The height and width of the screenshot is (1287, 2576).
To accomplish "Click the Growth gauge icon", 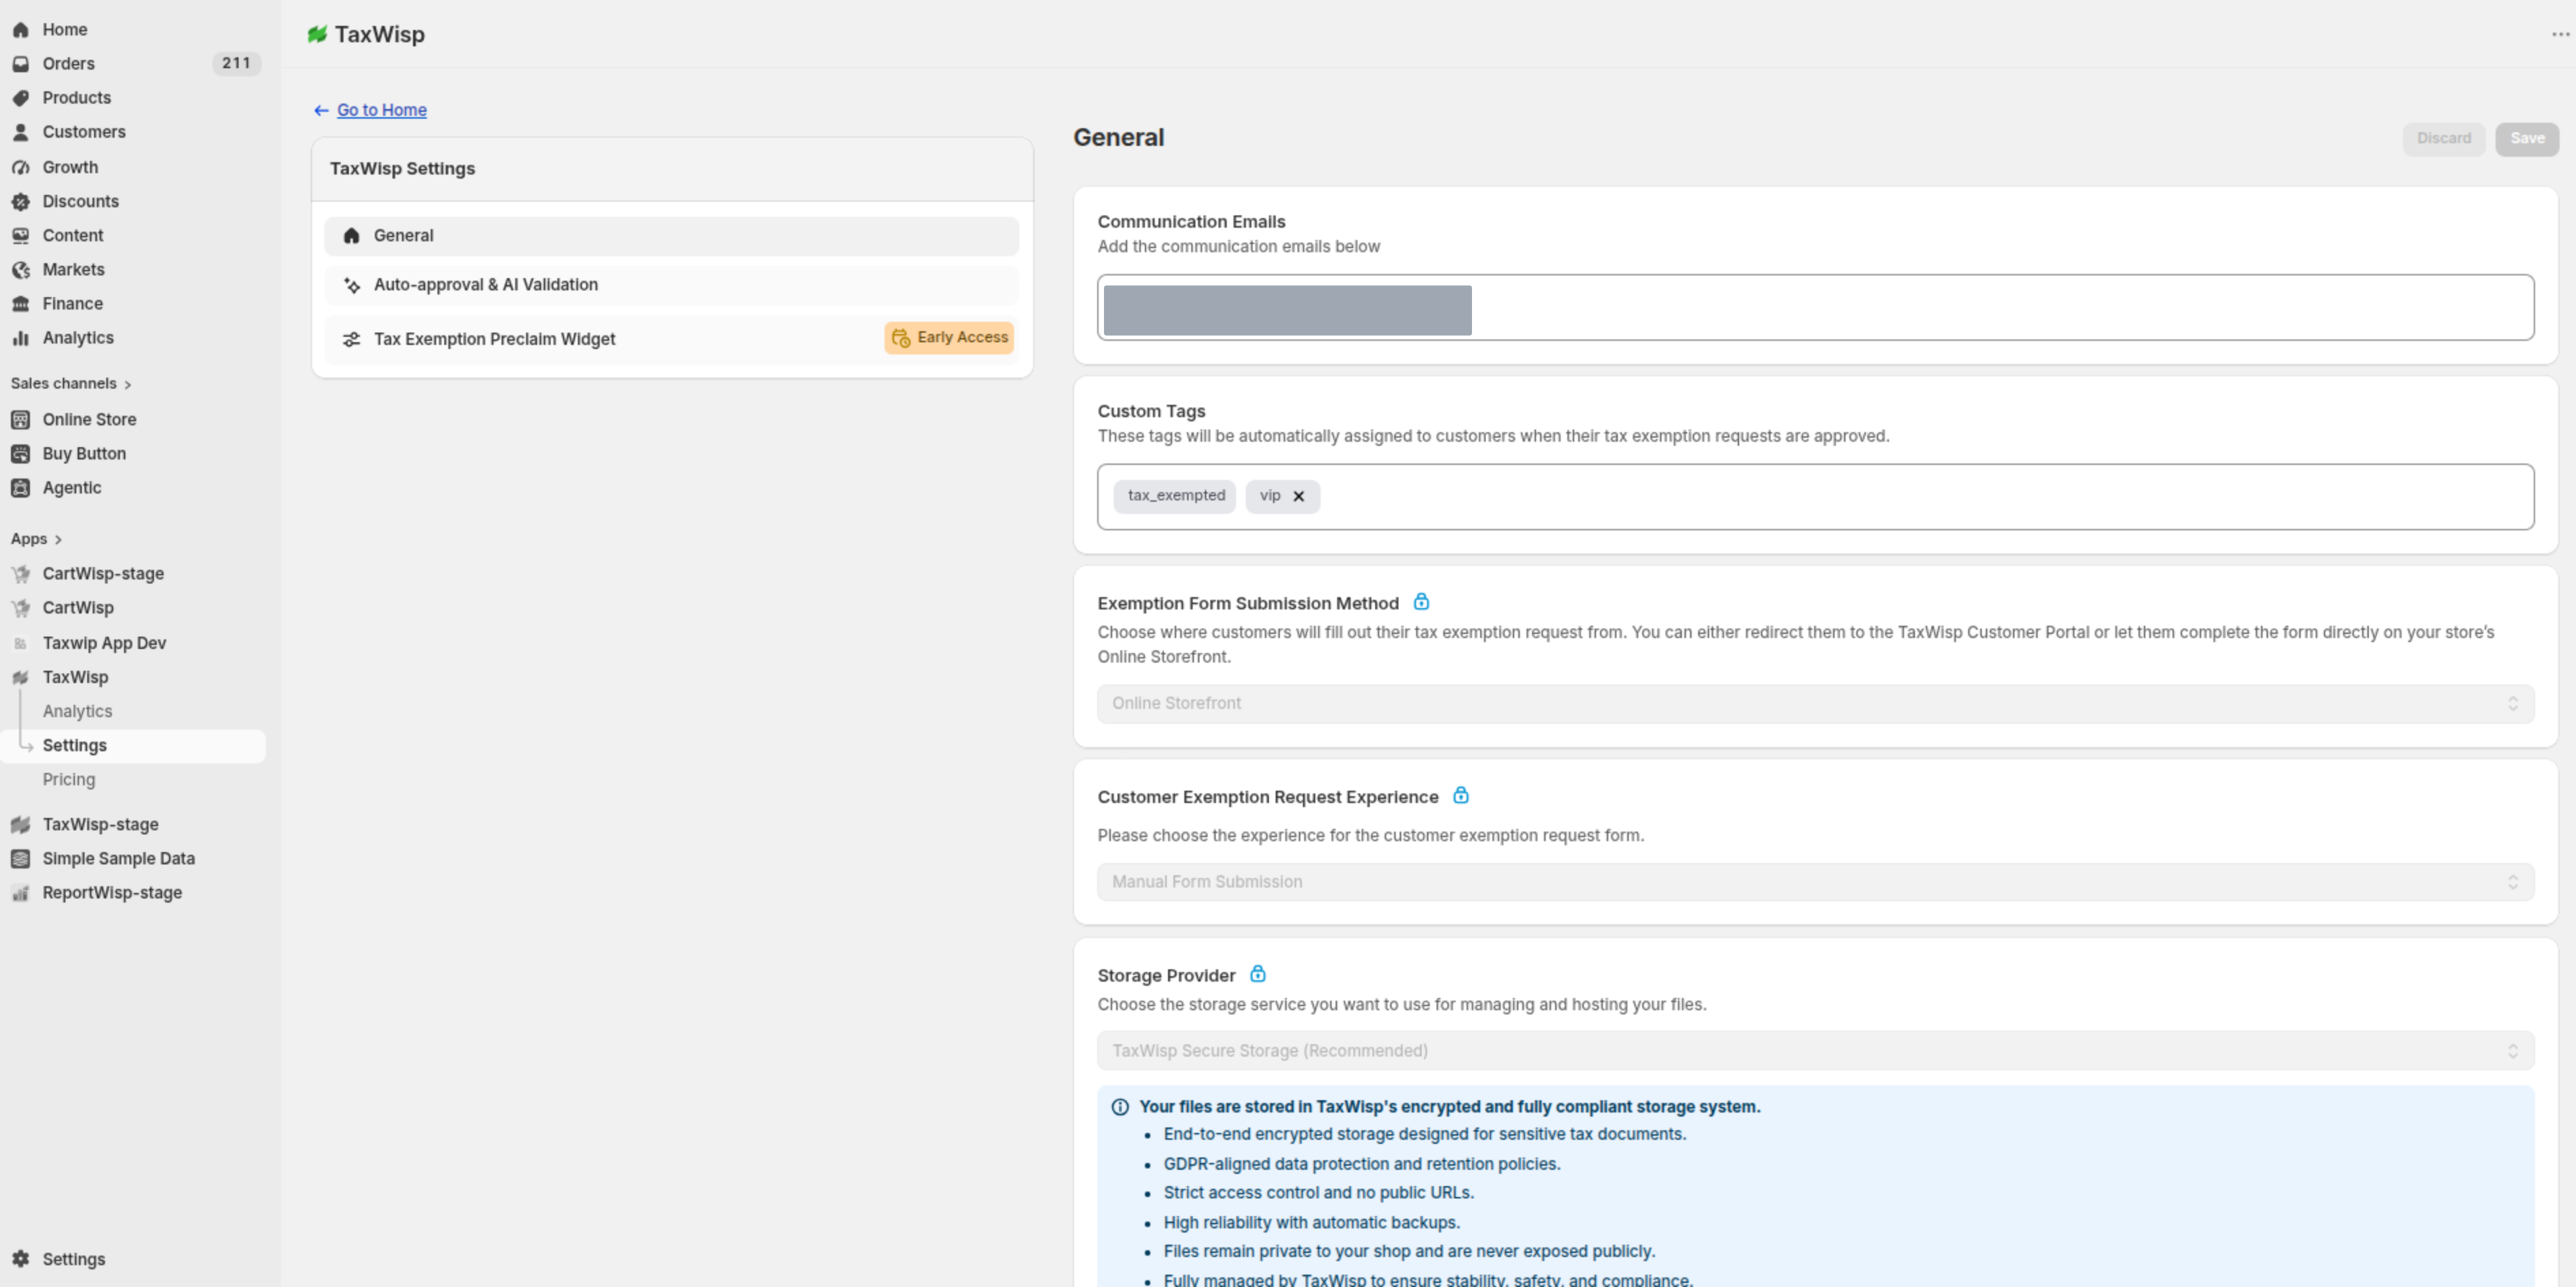I will point(20,167).
